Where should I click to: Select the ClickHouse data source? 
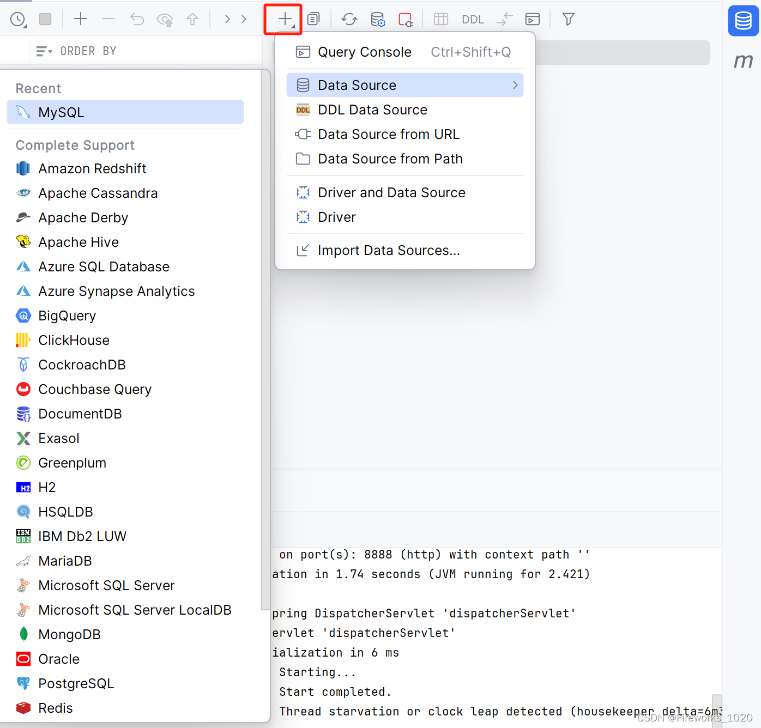point(125,340)
